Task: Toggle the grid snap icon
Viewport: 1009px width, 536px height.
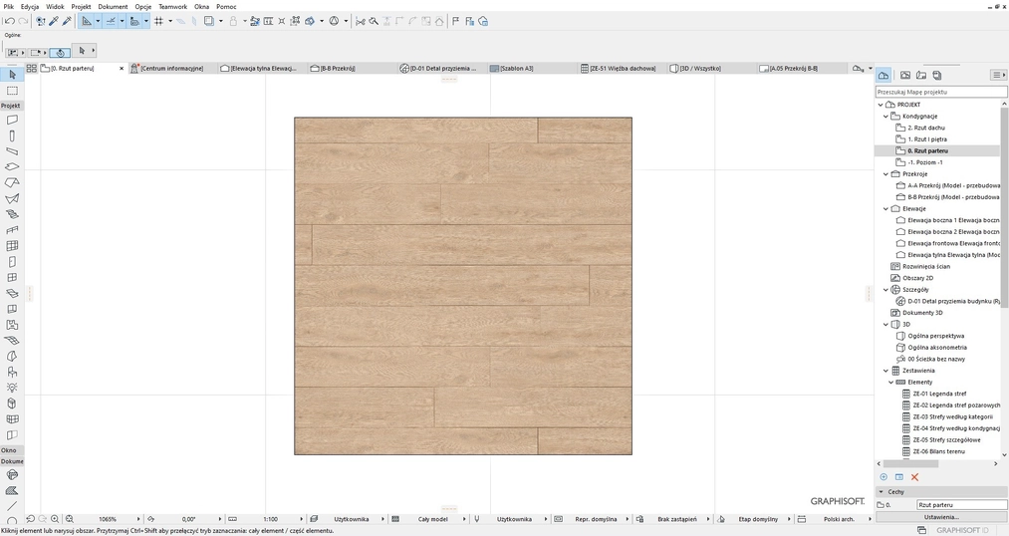Action: 159,21
